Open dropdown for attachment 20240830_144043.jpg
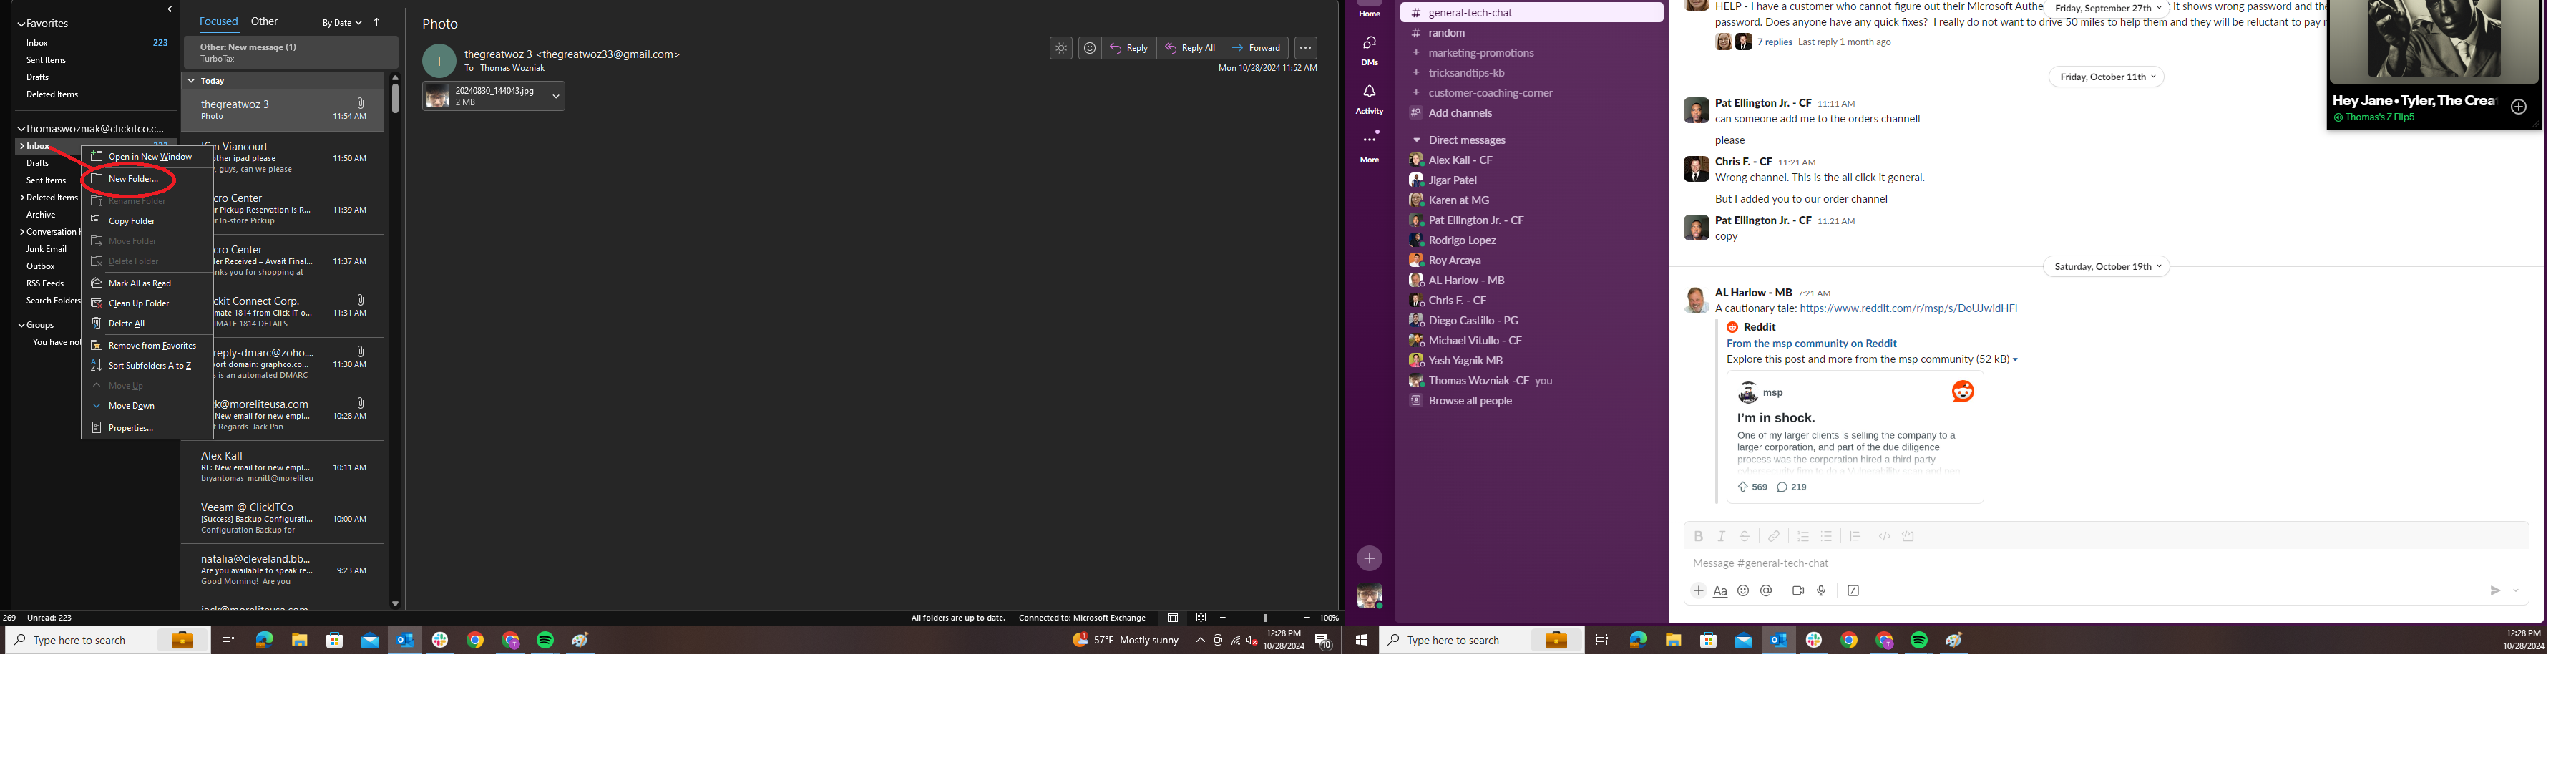The width and height of the screenshot is (2576, 773). (x=556, y=96)
